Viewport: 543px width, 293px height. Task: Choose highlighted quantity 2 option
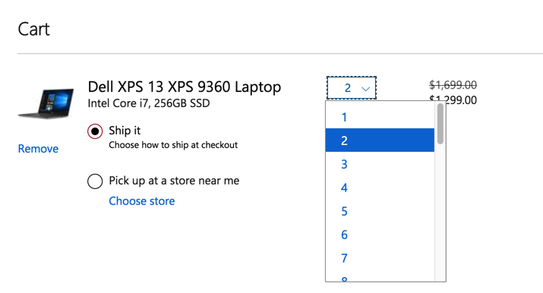380,140
